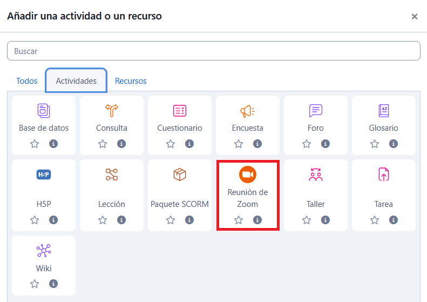This screenshot has height=302, width=427.
Task: Show info for Reunión de Zoom
Action: click(x=257, y=220)
